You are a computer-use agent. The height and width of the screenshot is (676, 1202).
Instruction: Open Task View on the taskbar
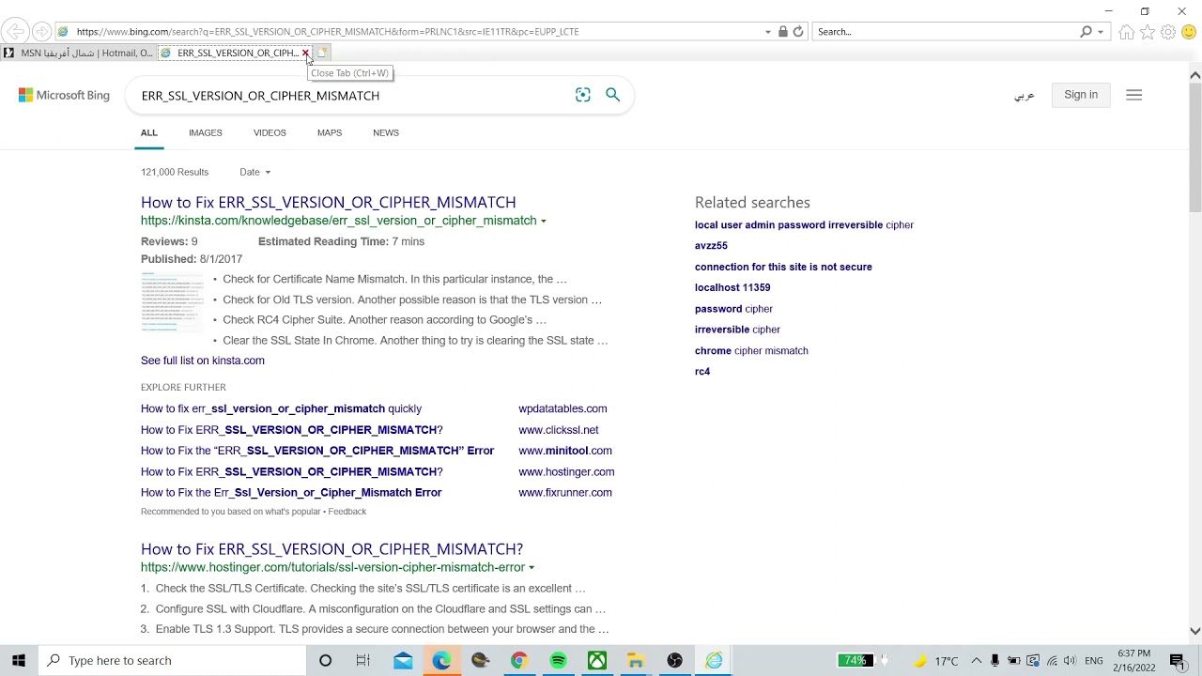point(363,660)
